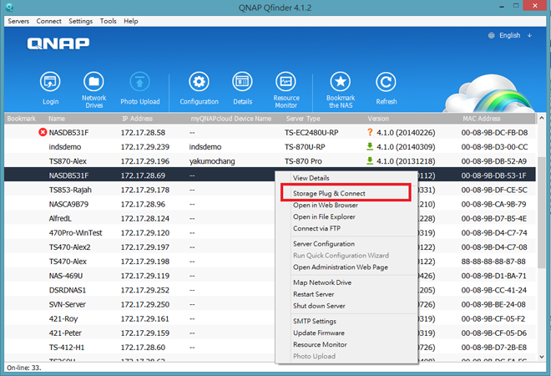Open the Servers menu
Image resolution: width=551 pixels, height=376 pixels.
click(x=18, y=21)
